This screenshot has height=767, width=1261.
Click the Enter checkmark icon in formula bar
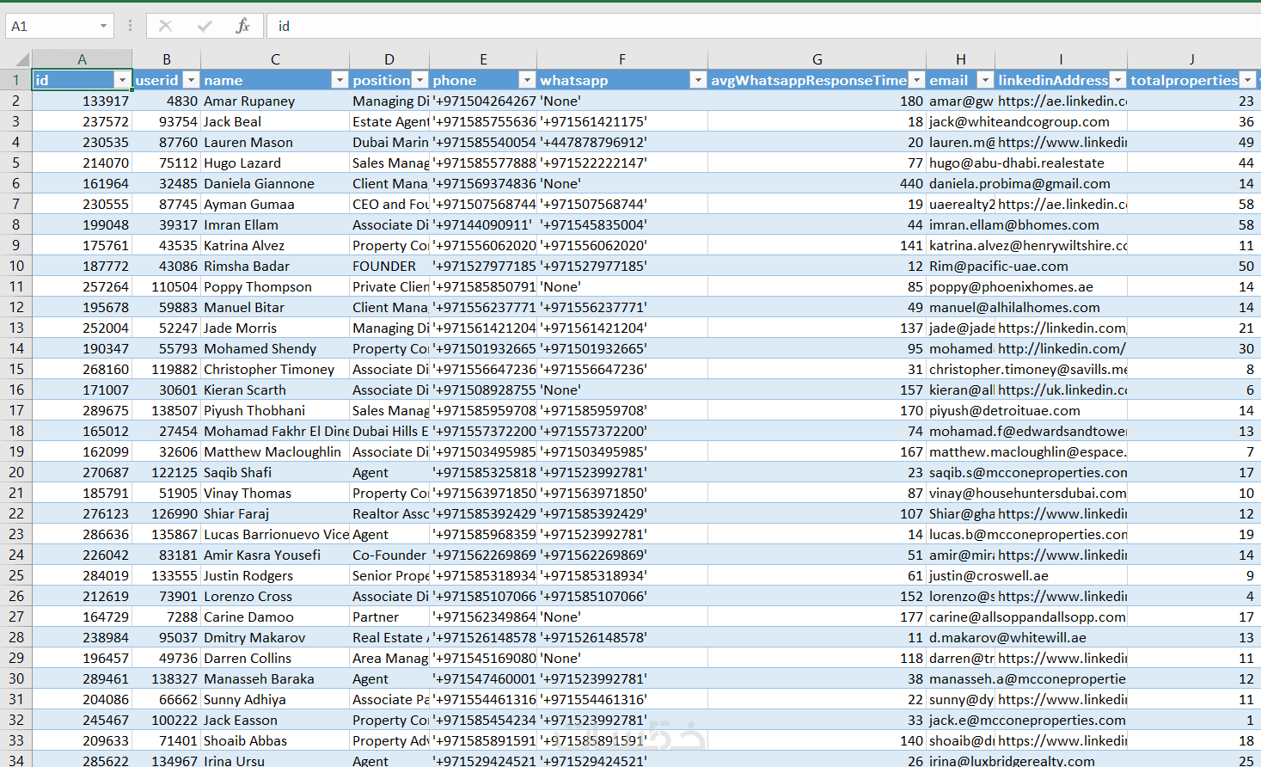pyautogui.click(x=205, y=27)
